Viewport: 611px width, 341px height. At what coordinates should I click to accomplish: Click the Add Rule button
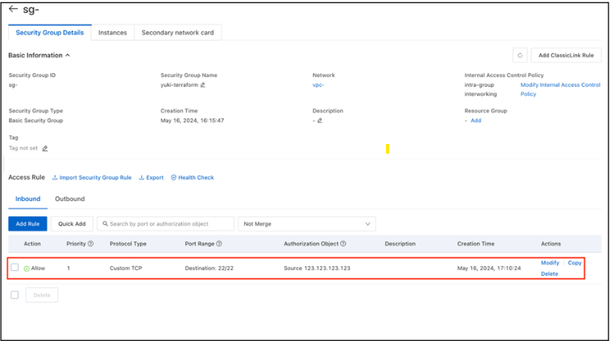(x=27, y=224)
